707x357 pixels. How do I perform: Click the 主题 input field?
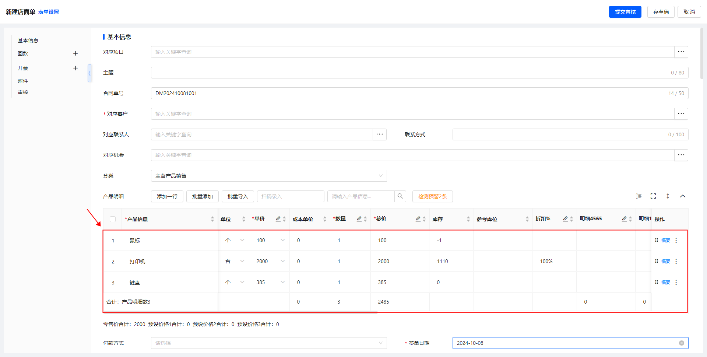tap(409, 73)
